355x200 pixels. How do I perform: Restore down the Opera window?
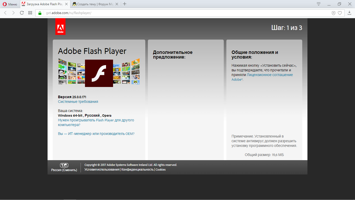point(339,4)
